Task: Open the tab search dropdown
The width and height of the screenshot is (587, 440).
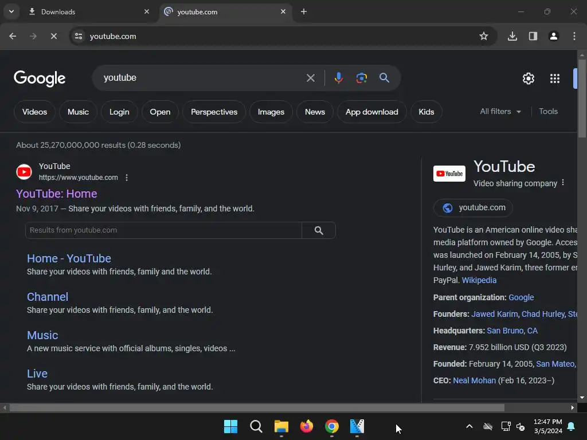Action: click(11, 11)
